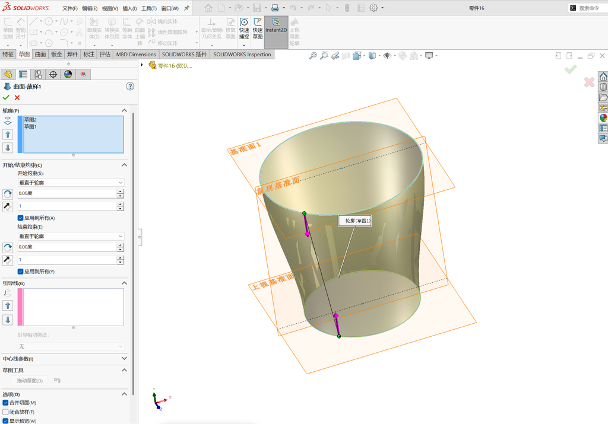Select 草图2 in the profiles list

[31, 120]
